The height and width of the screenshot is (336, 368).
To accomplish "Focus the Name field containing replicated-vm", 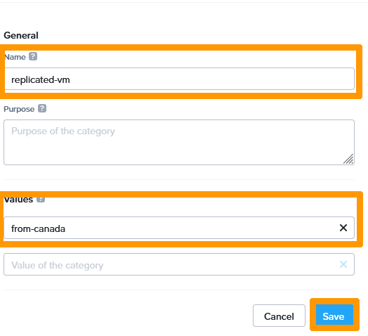I will pyautogui.click(x=180, y=79).
